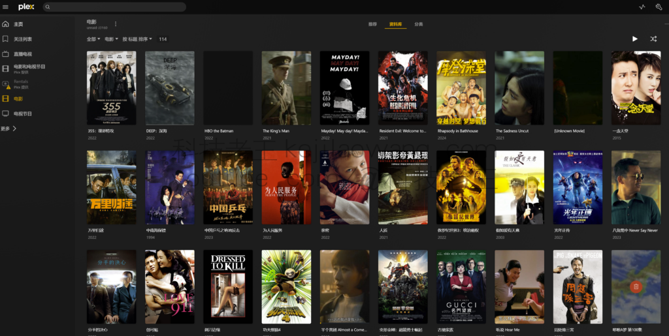Switch to the 分类 tab
The width and height of the screenshot is (669, 336).
tap(419, 24)
